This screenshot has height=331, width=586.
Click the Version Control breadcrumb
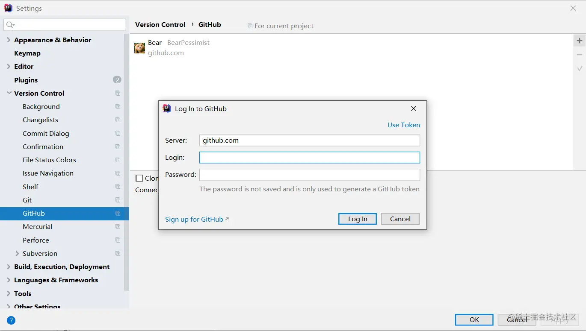(x=160, y=24)
